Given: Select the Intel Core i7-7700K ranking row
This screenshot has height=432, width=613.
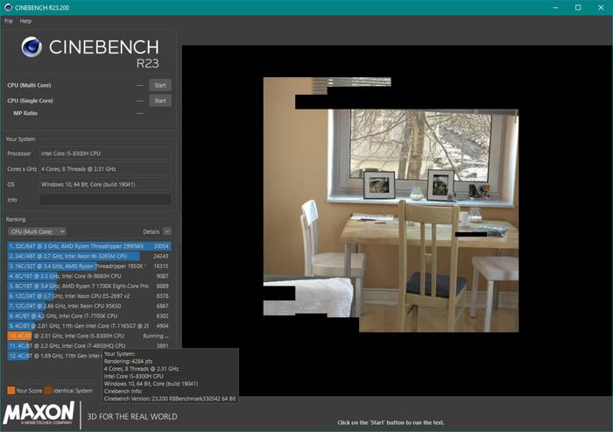Looking at the screenshot, I should [x=89, y=315].
